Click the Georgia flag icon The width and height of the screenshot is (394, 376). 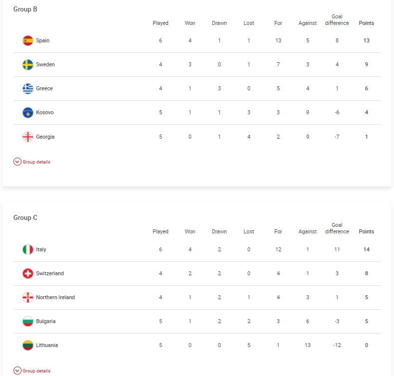[28, 137]
